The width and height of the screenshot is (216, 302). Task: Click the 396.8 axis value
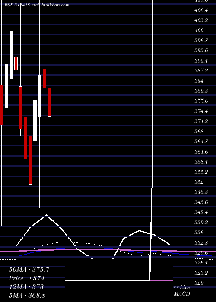[x=201, y=41]
